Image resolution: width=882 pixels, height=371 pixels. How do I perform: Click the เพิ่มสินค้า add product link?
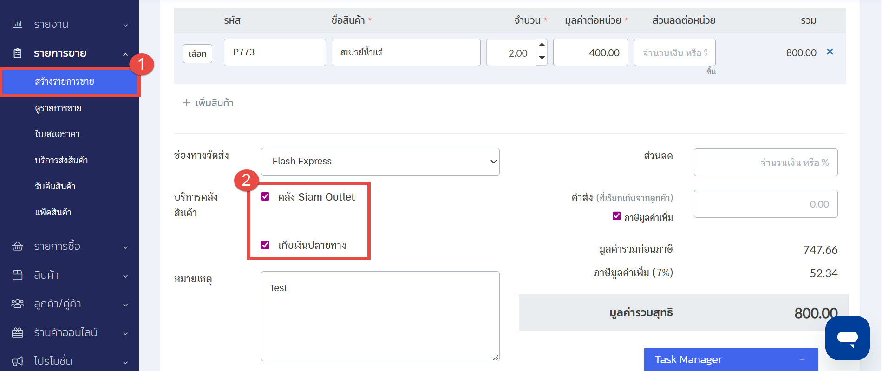pos(208,103)
